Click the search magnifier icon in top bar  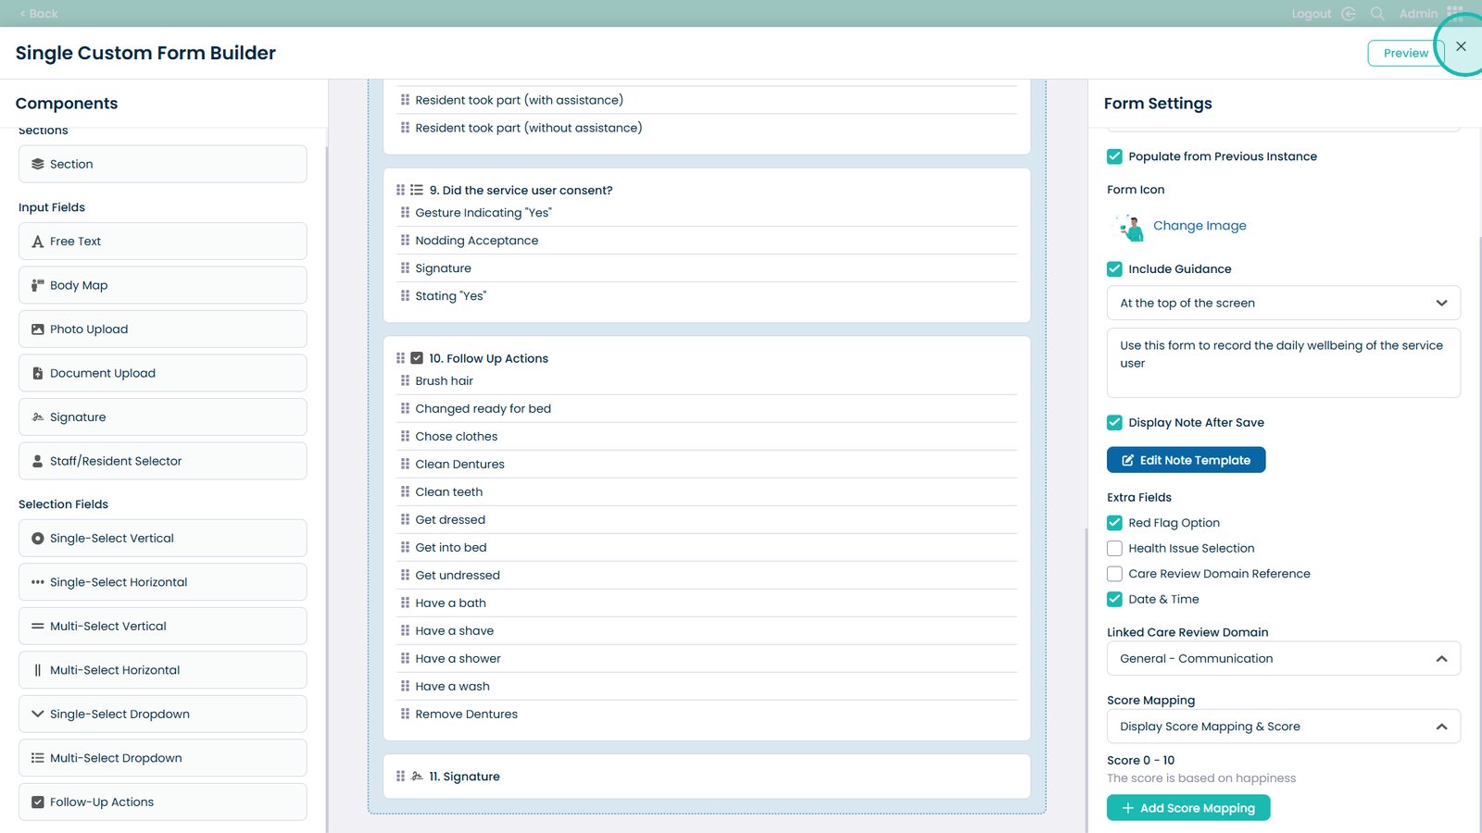1377,14
